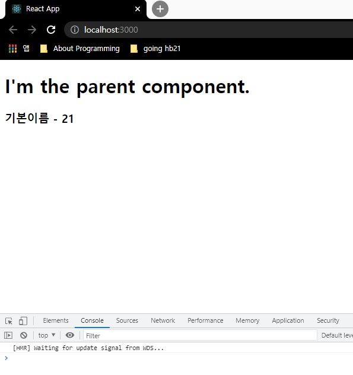Click the console Filter field
This screenshot has width=353, height=375.
[x=200, y=335]
